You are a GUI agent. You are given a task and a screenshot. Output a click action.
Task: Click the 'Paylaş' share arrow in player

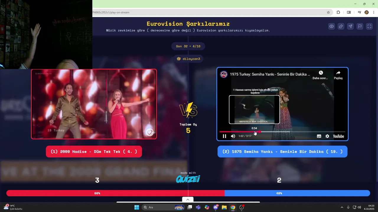coord(338,73)
